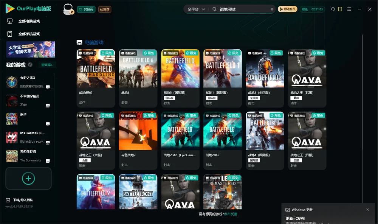Click the 孢子 game icon in the sidebar
The width and height of the screenshot is (378, 224).
coord(12,119)
